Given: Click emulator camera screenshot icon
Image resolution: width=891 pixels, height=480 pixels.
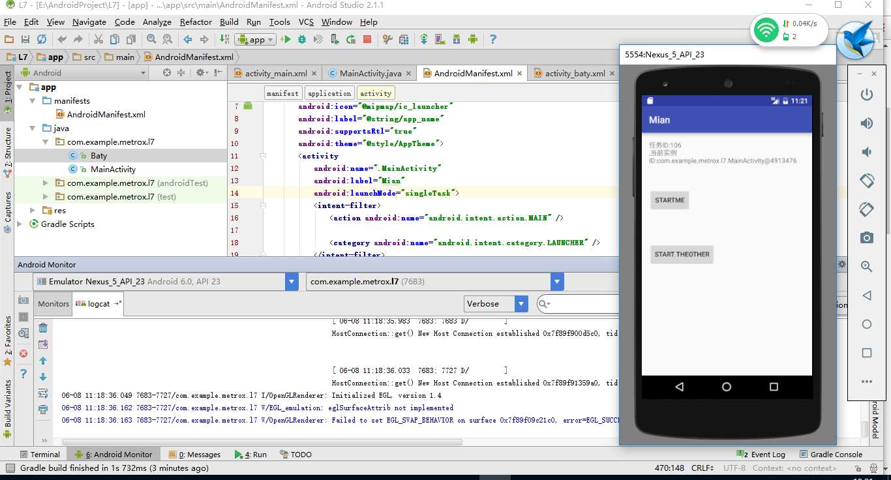Looking at the screenshot, I should (x=867, y=237).
